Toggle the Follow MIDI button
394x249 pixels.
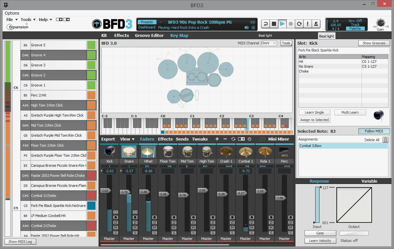[x=374, y=131]
